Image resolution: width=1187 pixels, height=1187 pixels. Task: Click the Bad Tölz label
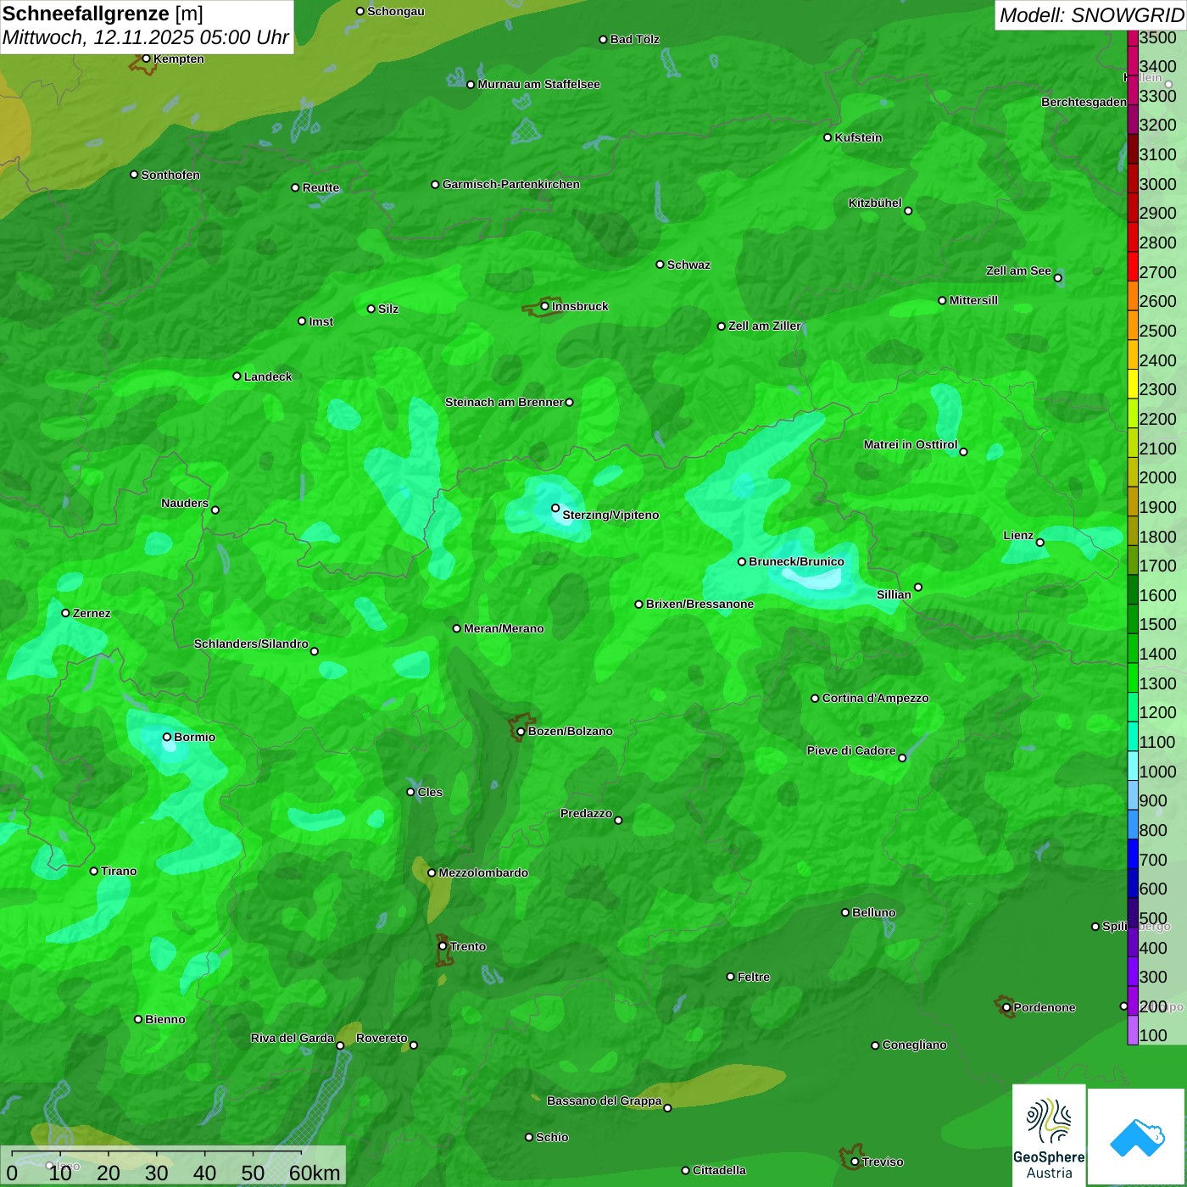(635, 39)
